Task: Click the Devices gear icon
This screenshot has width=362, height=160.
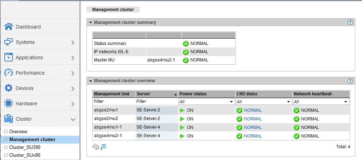Action: [9, 88]
